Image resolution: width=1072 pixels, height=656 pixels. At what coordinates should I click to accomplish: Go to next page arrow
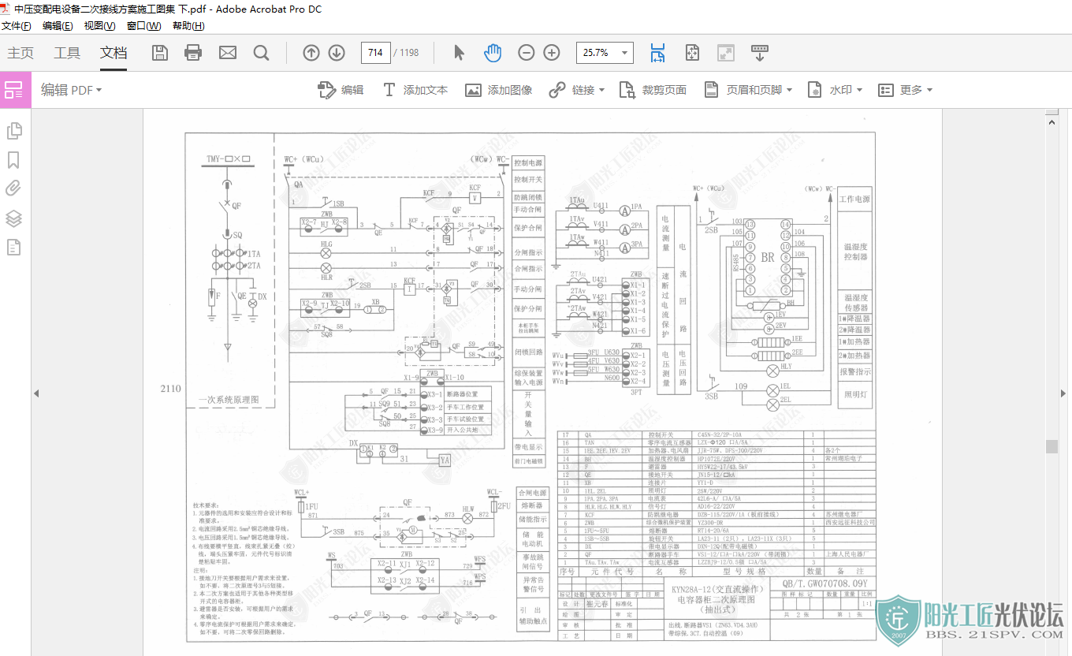coord(337,53)
